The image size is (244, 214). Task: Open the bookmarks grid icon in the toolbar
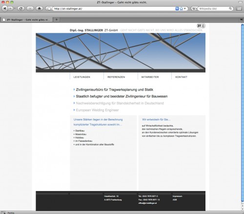[x=239, y=9]
